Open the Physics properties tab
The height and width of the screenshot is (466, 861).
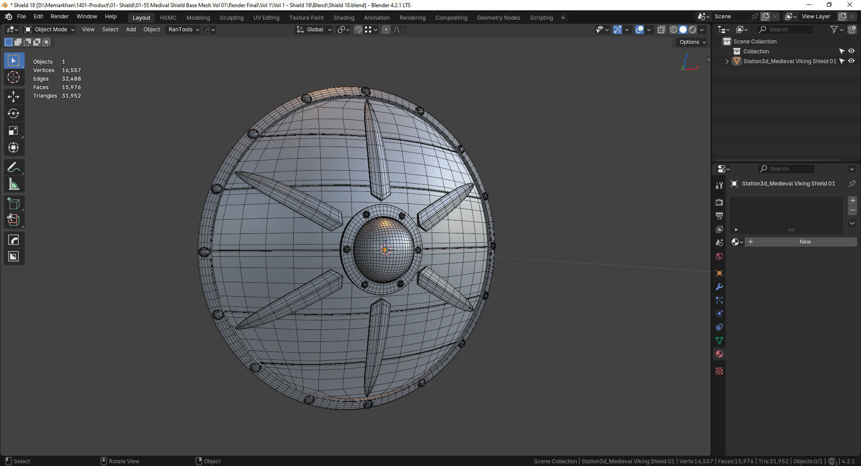point(719,314)
